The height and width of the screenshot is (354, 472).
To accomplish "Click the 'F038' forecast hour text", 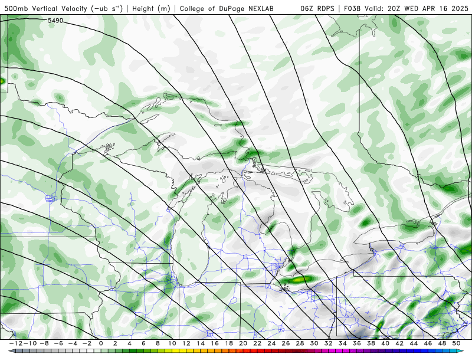I will pyautogui.click(x=353, y=9).
